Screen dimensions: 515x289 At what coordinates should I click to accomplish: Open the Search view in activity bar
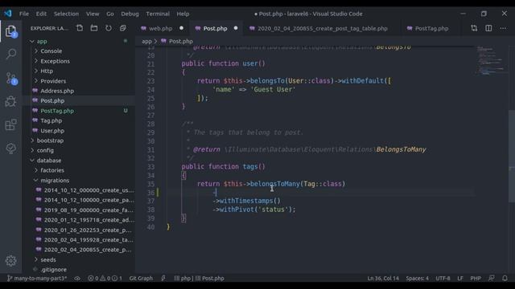(x=10, y=54)
